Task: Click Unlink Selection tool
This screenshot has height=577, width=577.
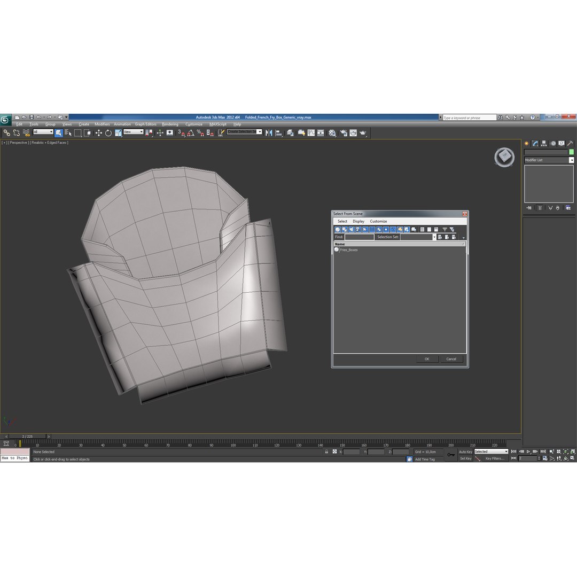Action: [16, 133]
